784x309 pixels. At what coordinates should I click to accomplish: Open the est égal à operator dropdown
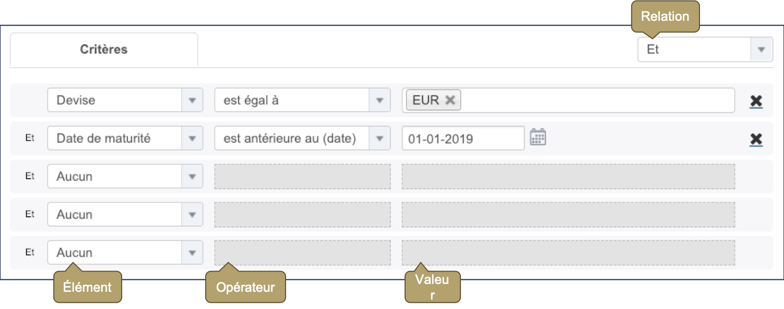tap(292, 100)
